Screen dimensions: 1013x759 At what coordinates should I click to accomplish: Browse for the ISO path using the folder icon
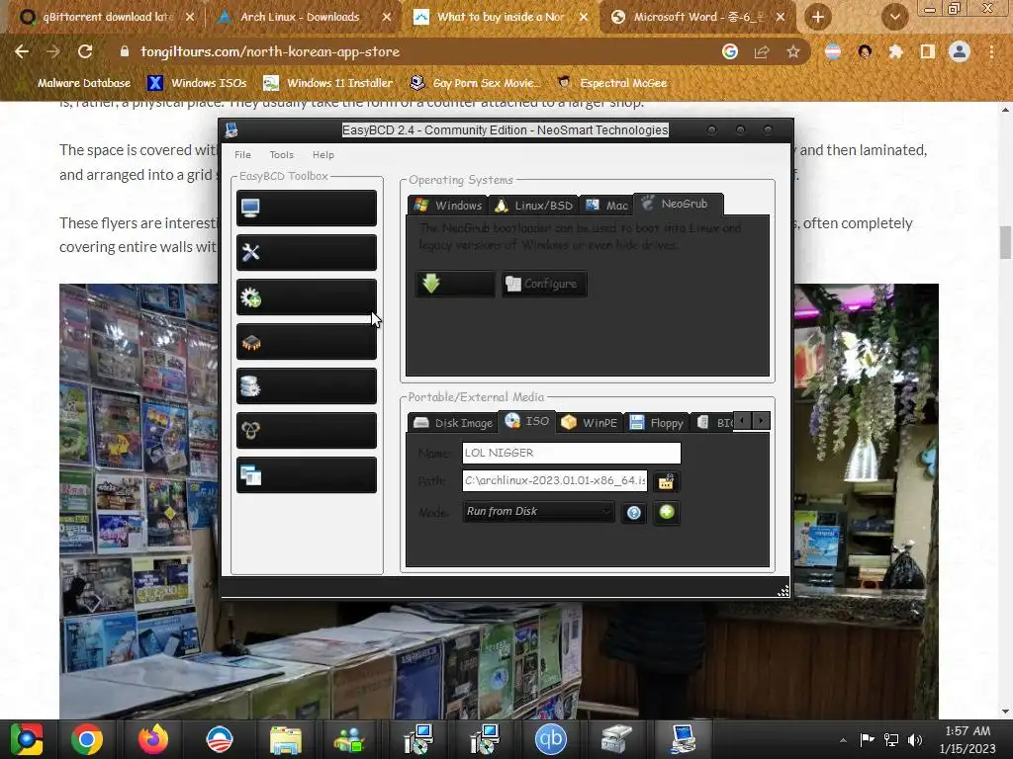(666, 481)
